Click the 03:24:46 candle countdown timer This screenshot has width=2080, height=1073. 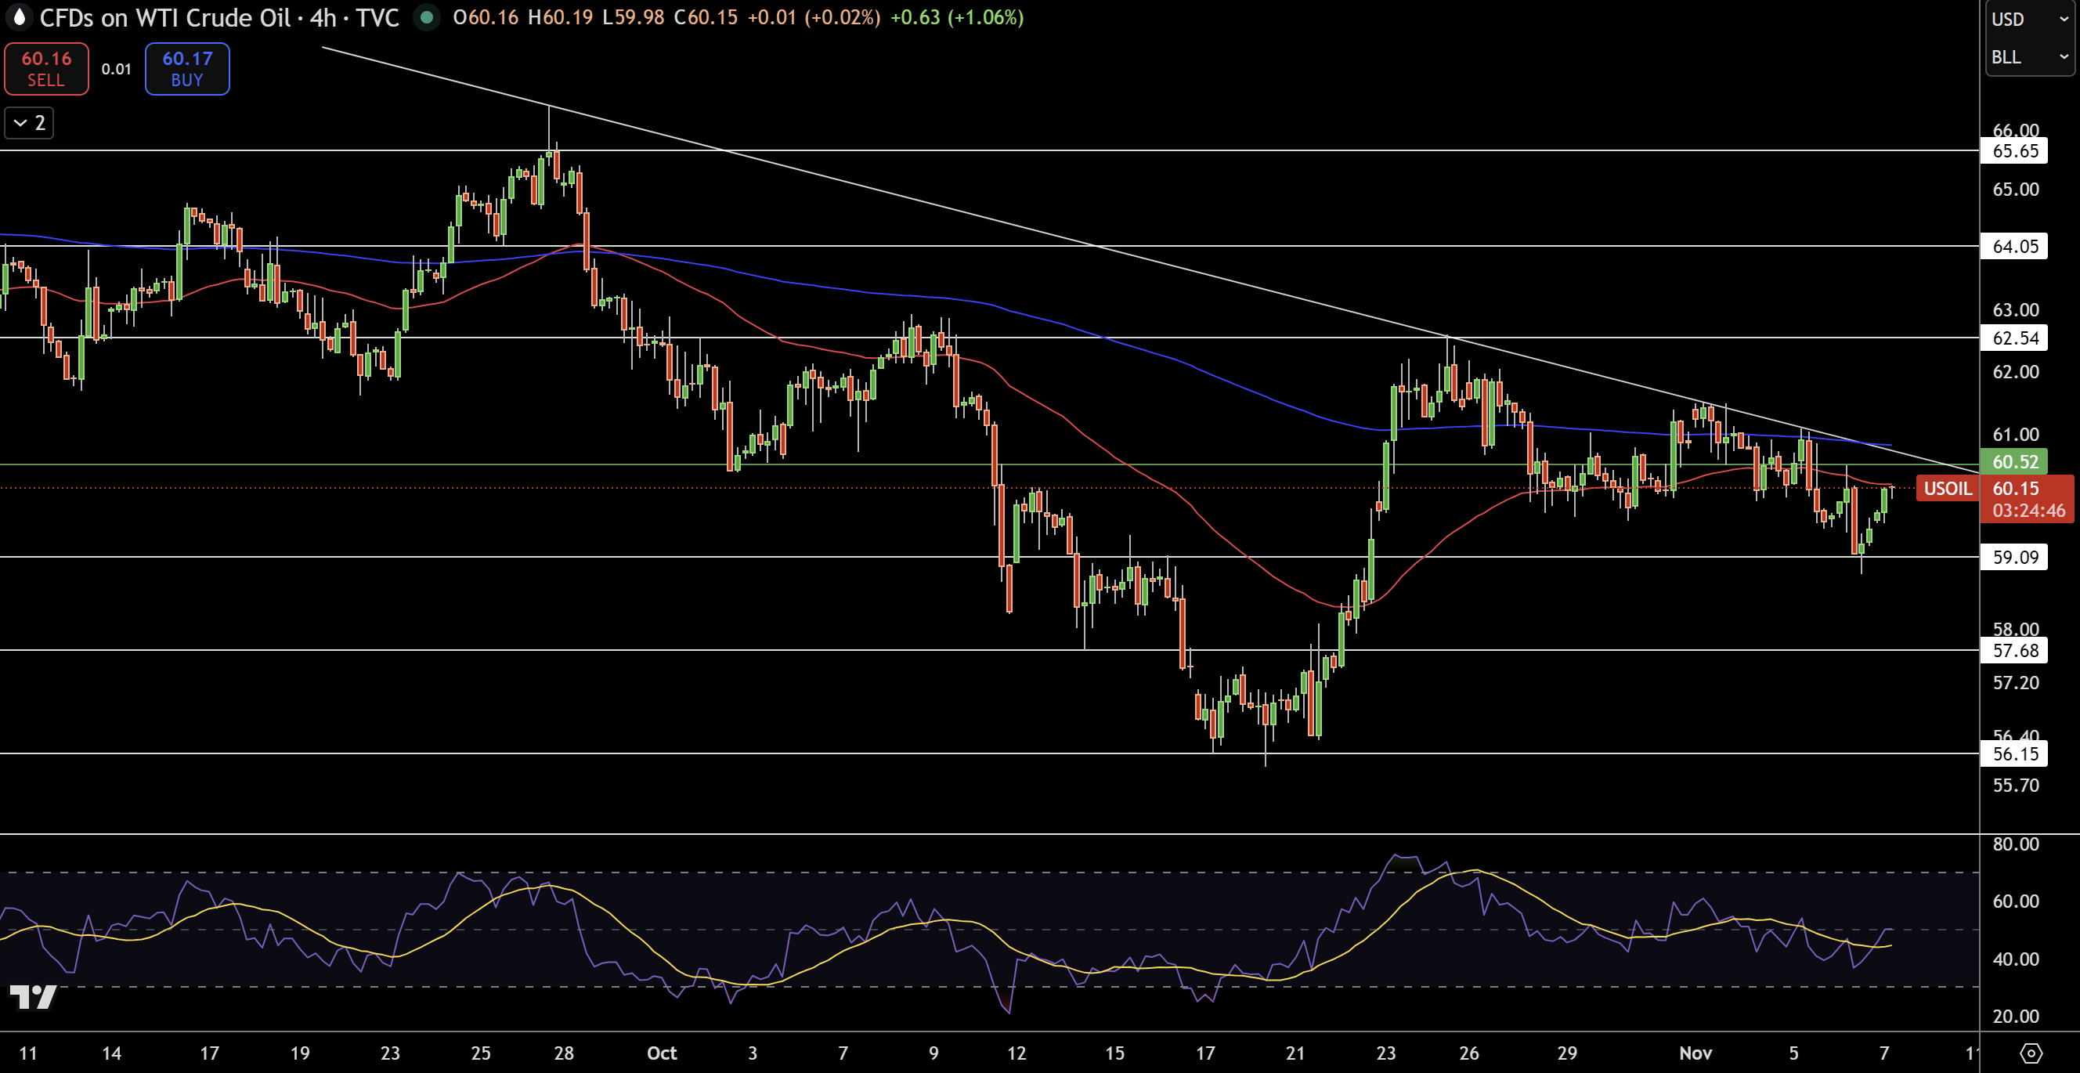(2028, 511)
